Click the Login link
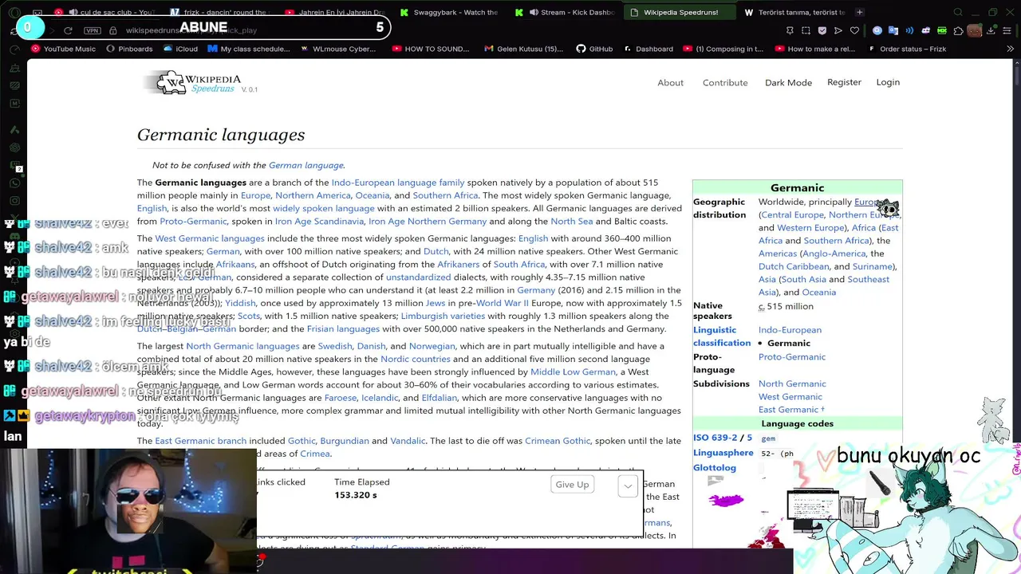 point(888,82)
